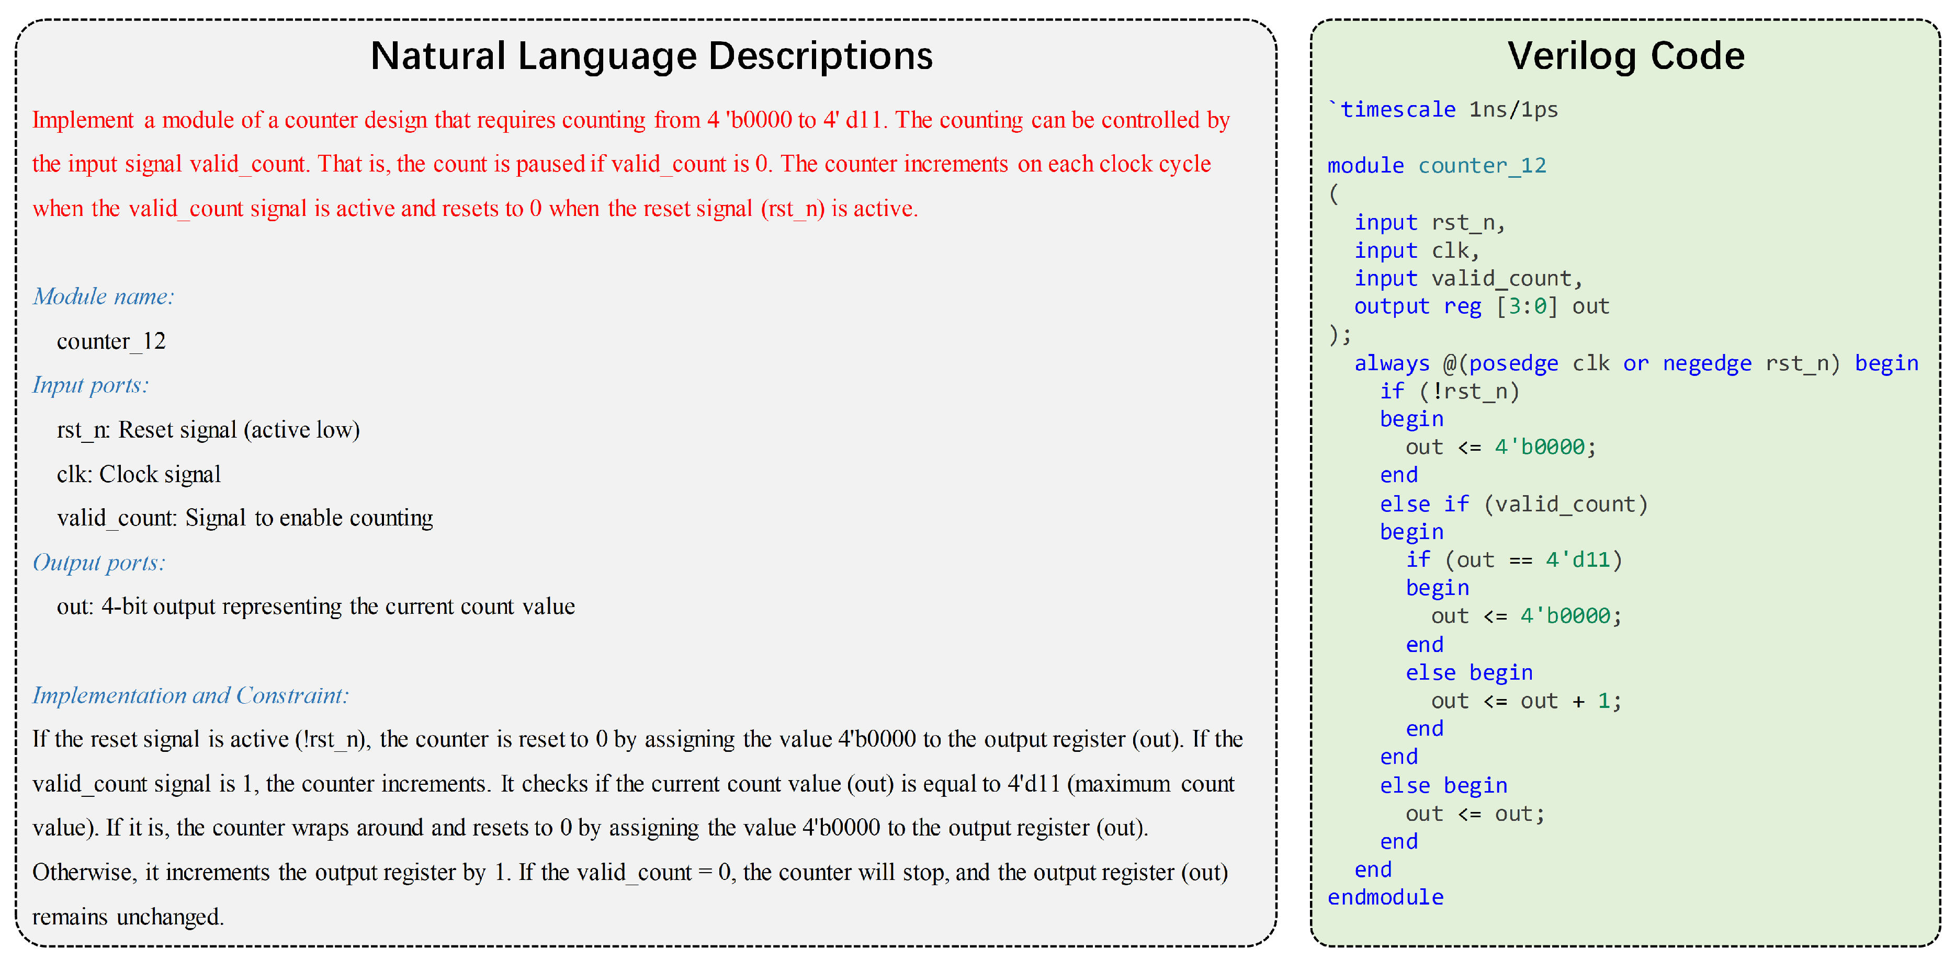Viewport: 1955px width, 961px height.
Task: Click the 'endmodule' keyword
Action: pos(1385,897)
